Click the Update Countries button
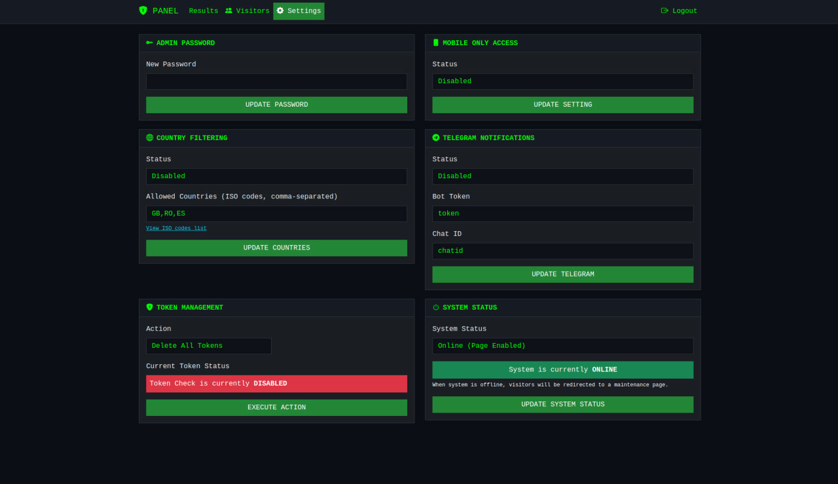 pos(276,248)
